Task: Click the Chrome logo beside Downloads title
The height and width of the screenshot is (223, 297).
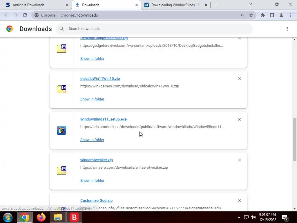Action: [10, 29]
